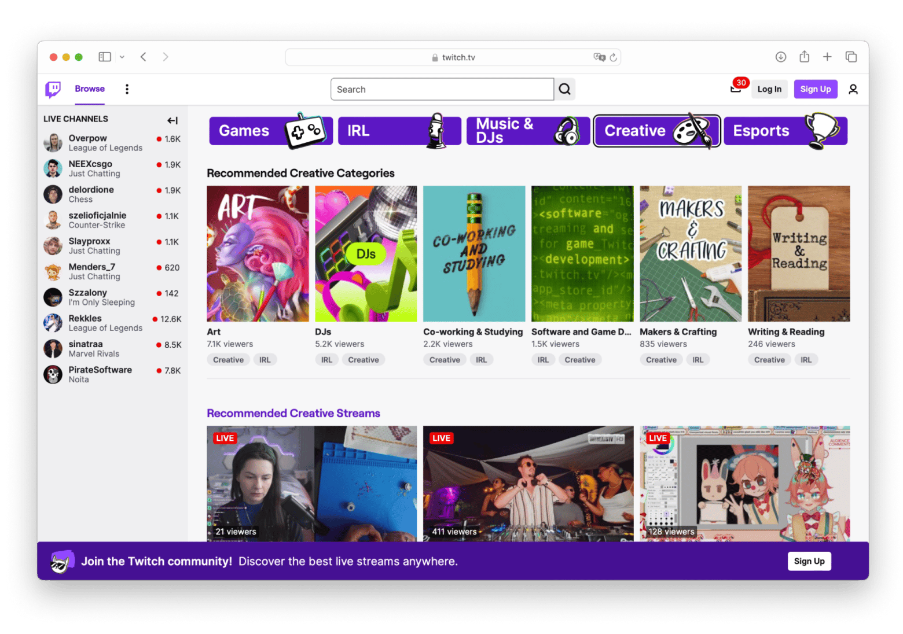The width and height of the screenshot is (903, 634).
Task: Show Safari tab overview
Action: tap(851, 57)
